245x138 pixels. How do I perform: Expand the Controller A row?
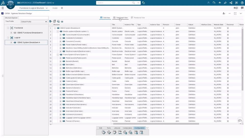coord(60,38)
